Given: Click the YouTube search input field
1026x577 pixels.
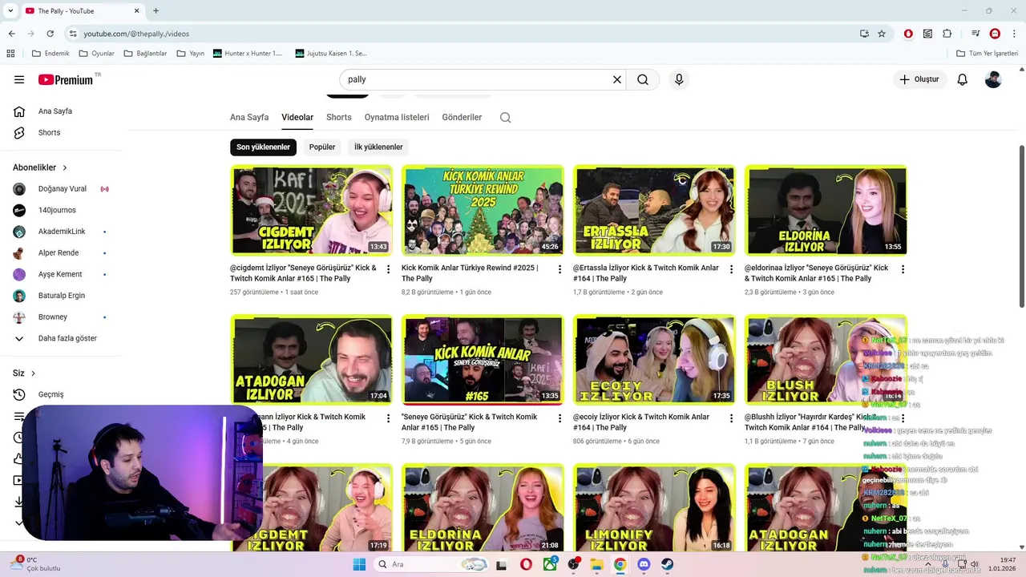Looking at the screenshot, I should tap(477, 79).
